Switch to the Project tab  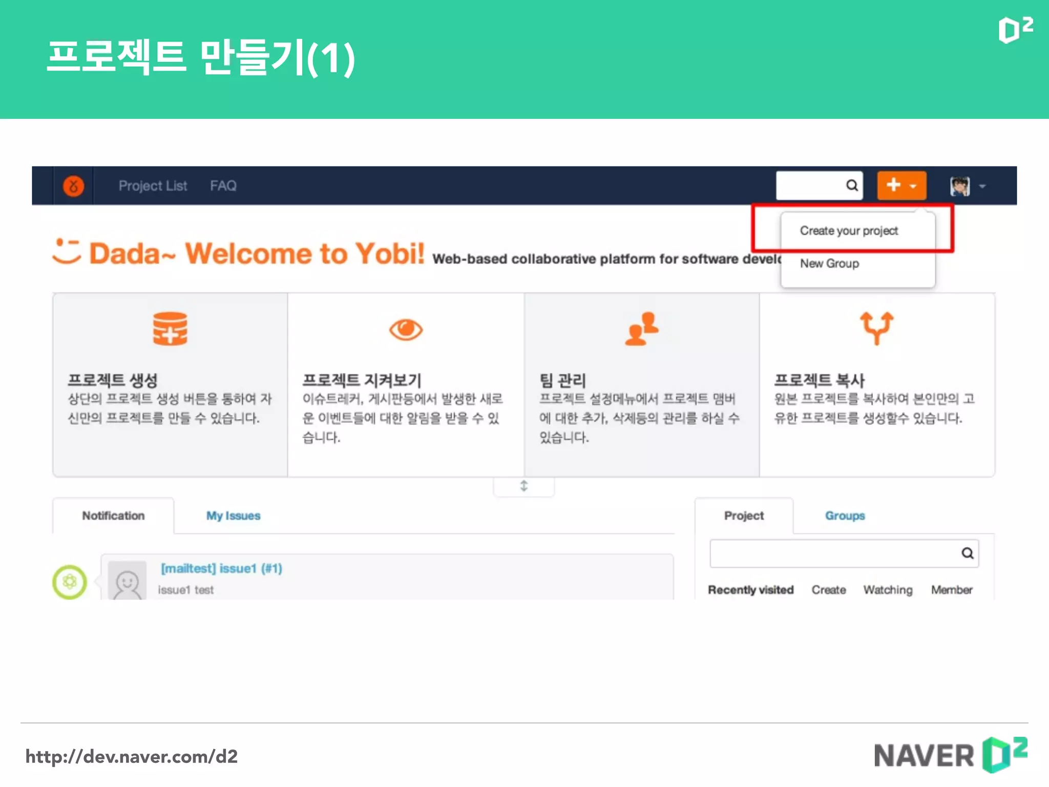click(x=744, y=515)
